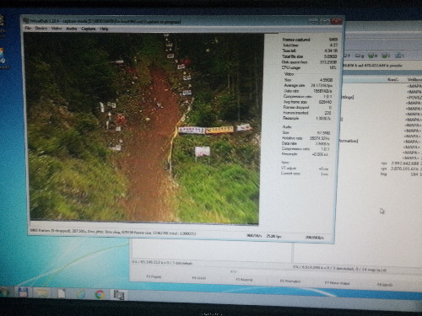Click the F5 Kopiraj button
The image size is (422, 316).
[244, 280]
